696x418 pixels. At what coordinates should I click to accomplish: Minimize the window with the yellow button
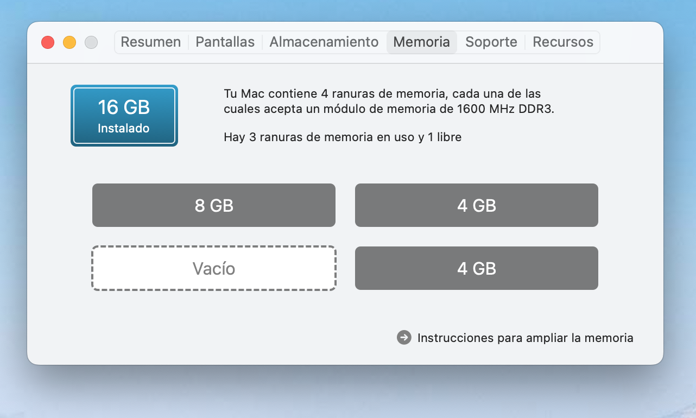[x=69, y=42]
